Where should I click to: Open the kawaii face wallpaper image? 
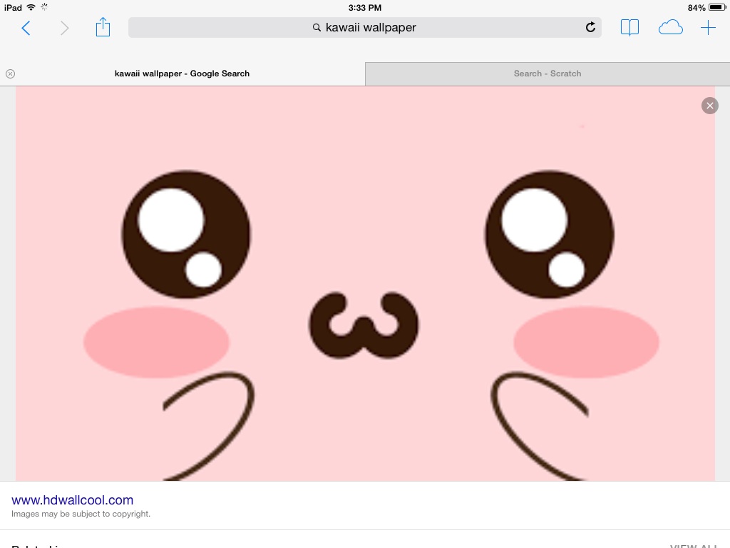pos(365,283)
